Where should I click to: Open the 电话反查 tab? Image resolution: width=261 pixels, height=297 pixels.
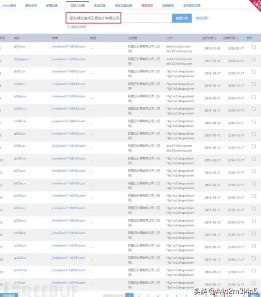click(x=100, y=5)
